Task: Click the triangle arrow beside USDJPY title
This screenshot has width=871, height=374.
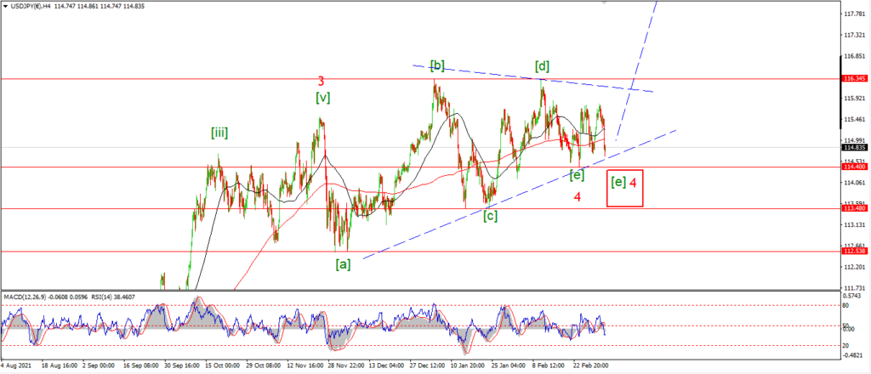Action: pos(6,6)
